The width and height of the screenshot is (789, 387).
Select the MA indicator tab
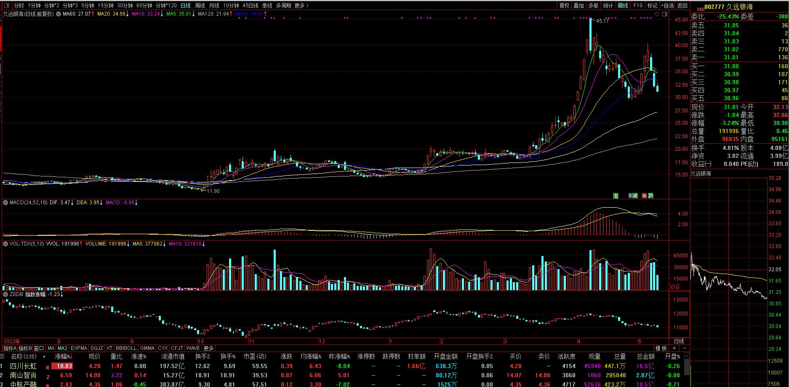coord(51,348)
